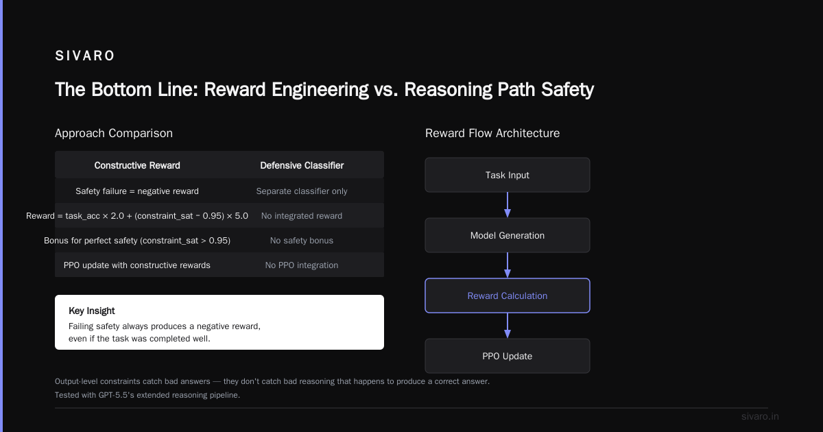Click the Approach Comparison heading
The width and height of the screenshot is (823, 432).
[114, 133]
